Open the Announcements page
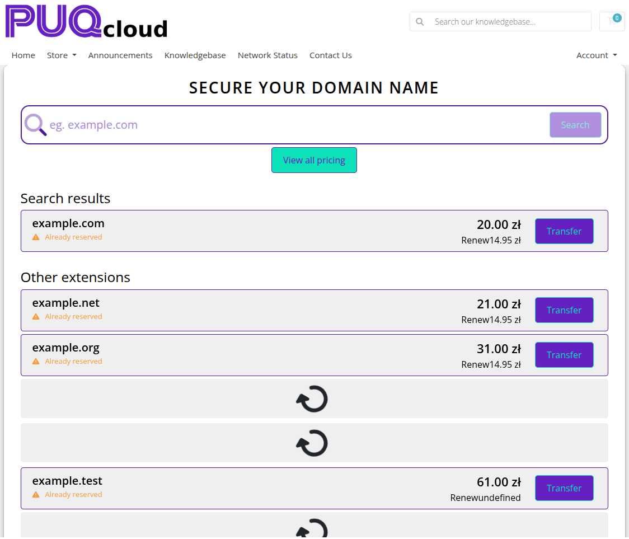Viewport: 629px width, 539px height. 120,55
